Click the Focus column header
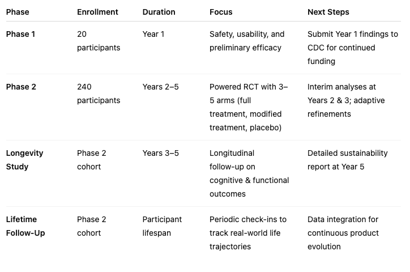Image resolution: width=410 pixels, height=272 pixels. pos(221,12)
